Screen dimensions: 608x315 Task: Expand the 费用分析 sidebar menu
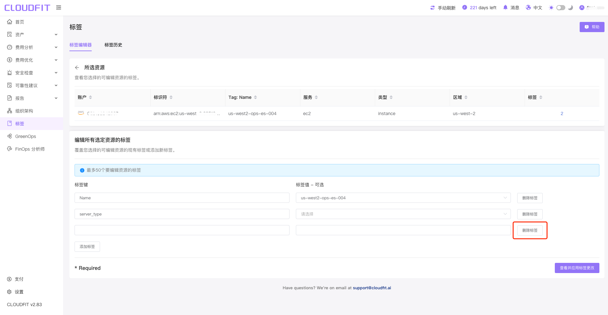tap(32, 47)
